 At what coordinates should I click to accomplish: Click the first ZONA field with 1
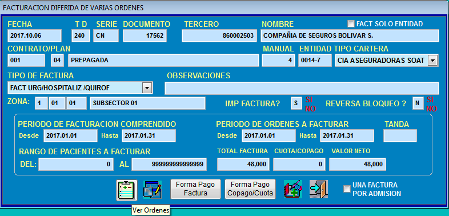[x=42, y=103]
